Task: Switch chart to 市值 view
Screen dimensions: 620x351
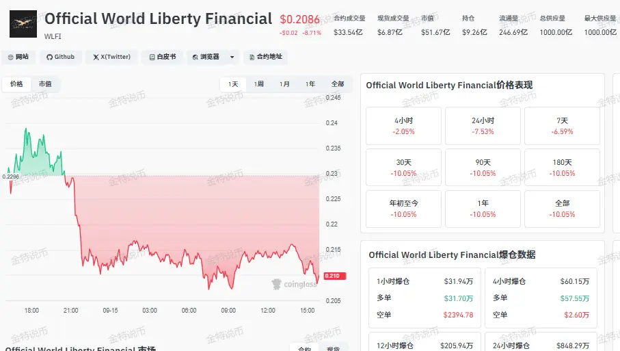Action: [45, 84]
